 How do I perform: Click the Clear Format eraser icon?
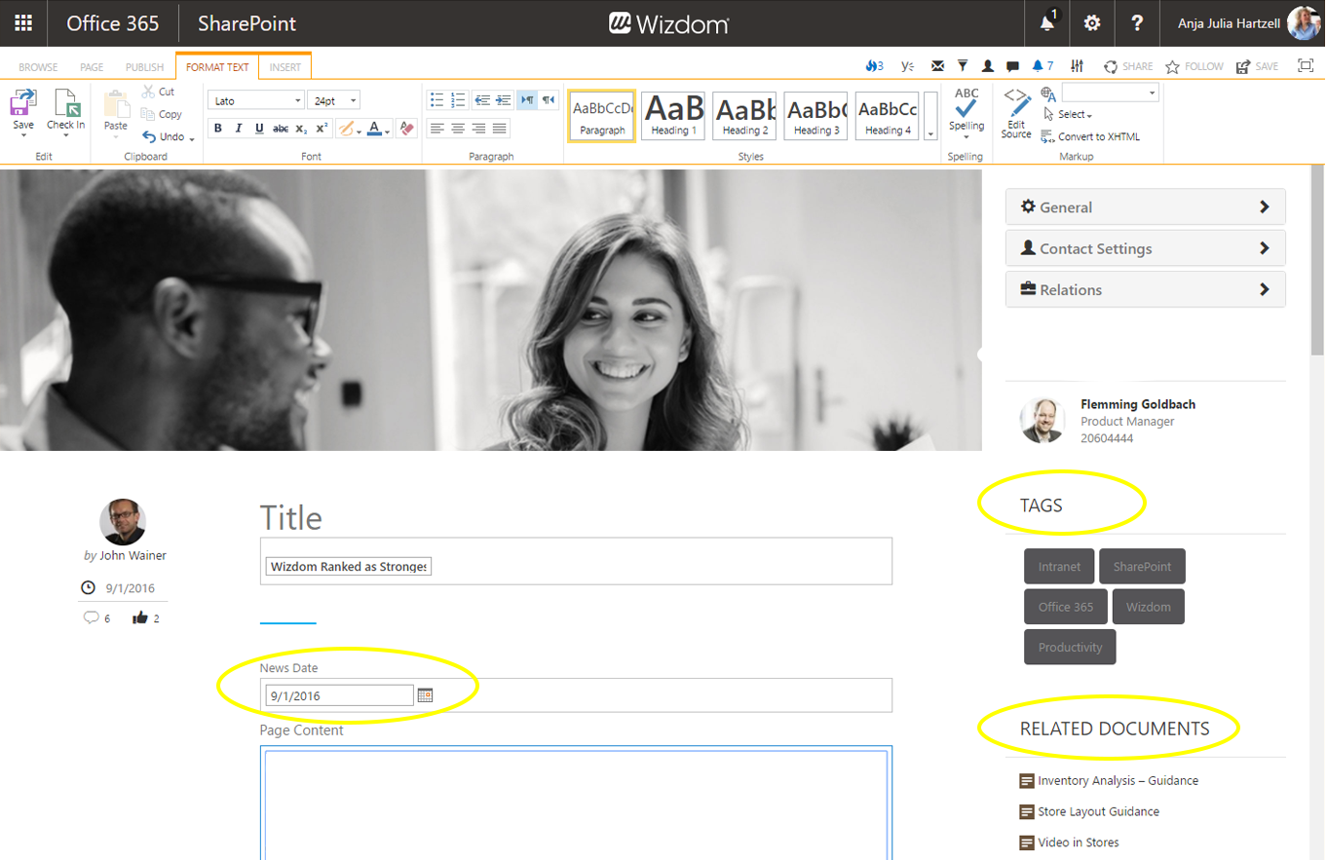pyautogui.click(x=407, y=129)
